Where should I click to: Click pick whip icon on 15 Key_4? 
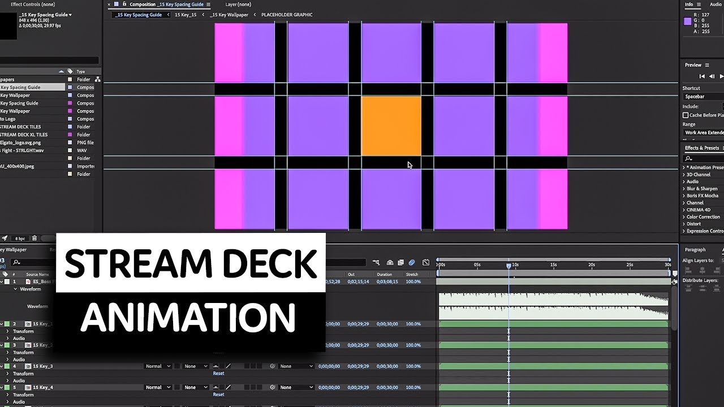(273, 387)
